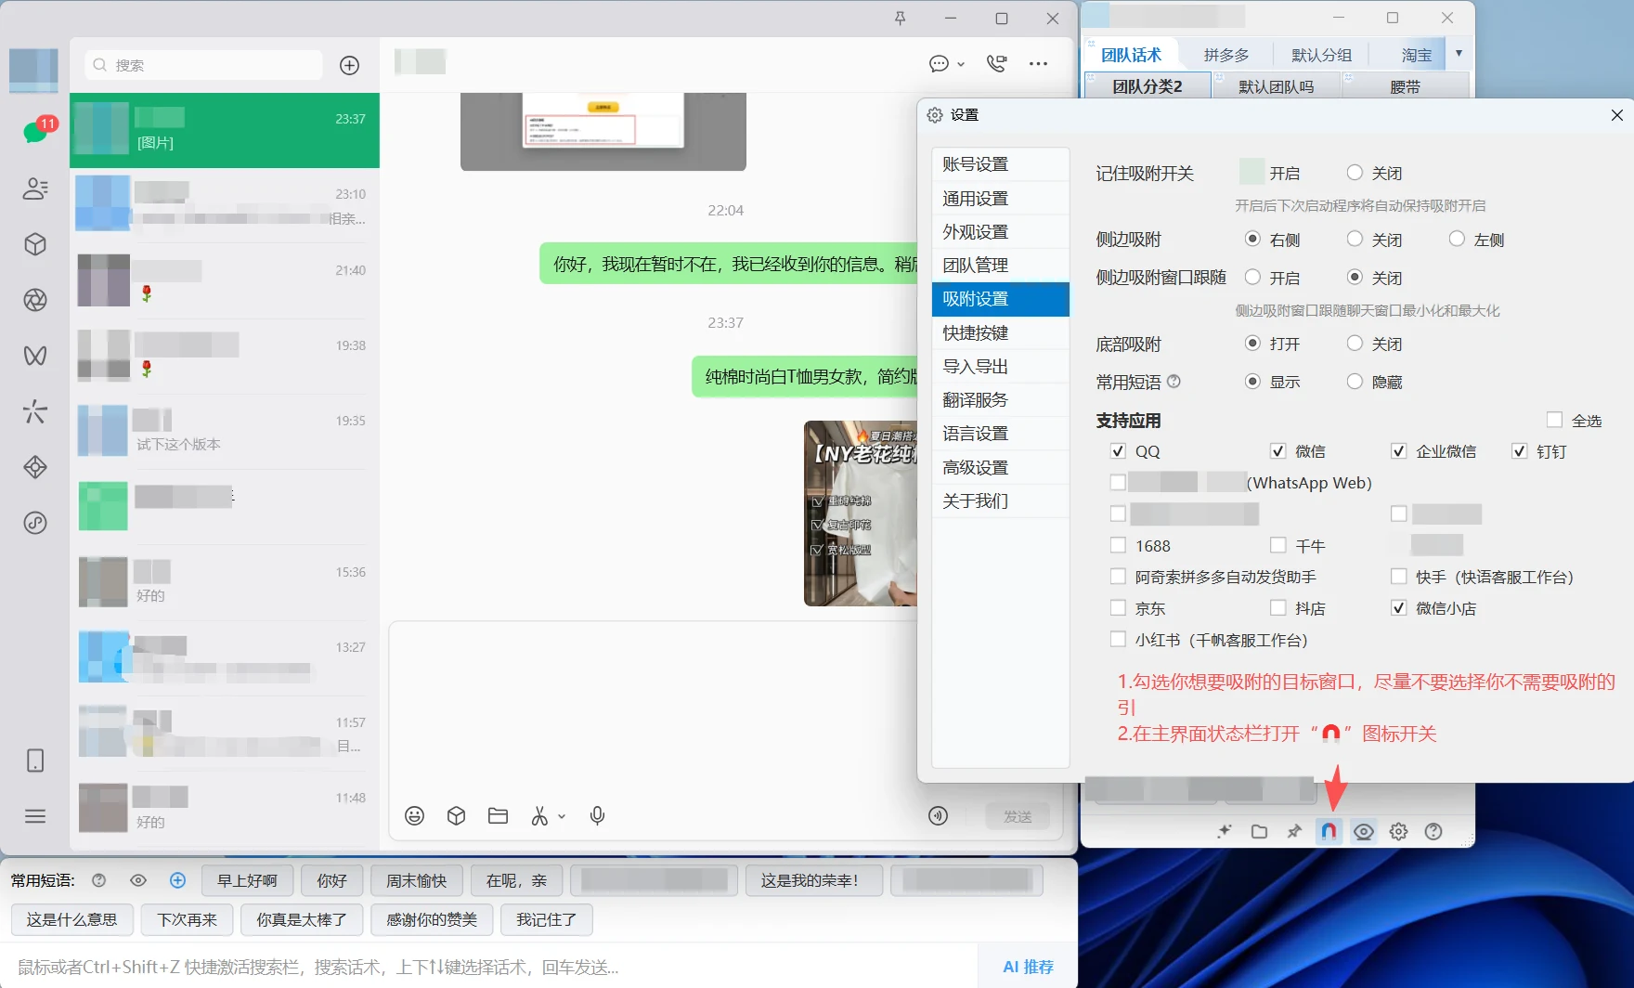Click the 周末愉快 quick phrase button
The width and height of the screenshot is (1634, 988).
(x=416, y=880)
